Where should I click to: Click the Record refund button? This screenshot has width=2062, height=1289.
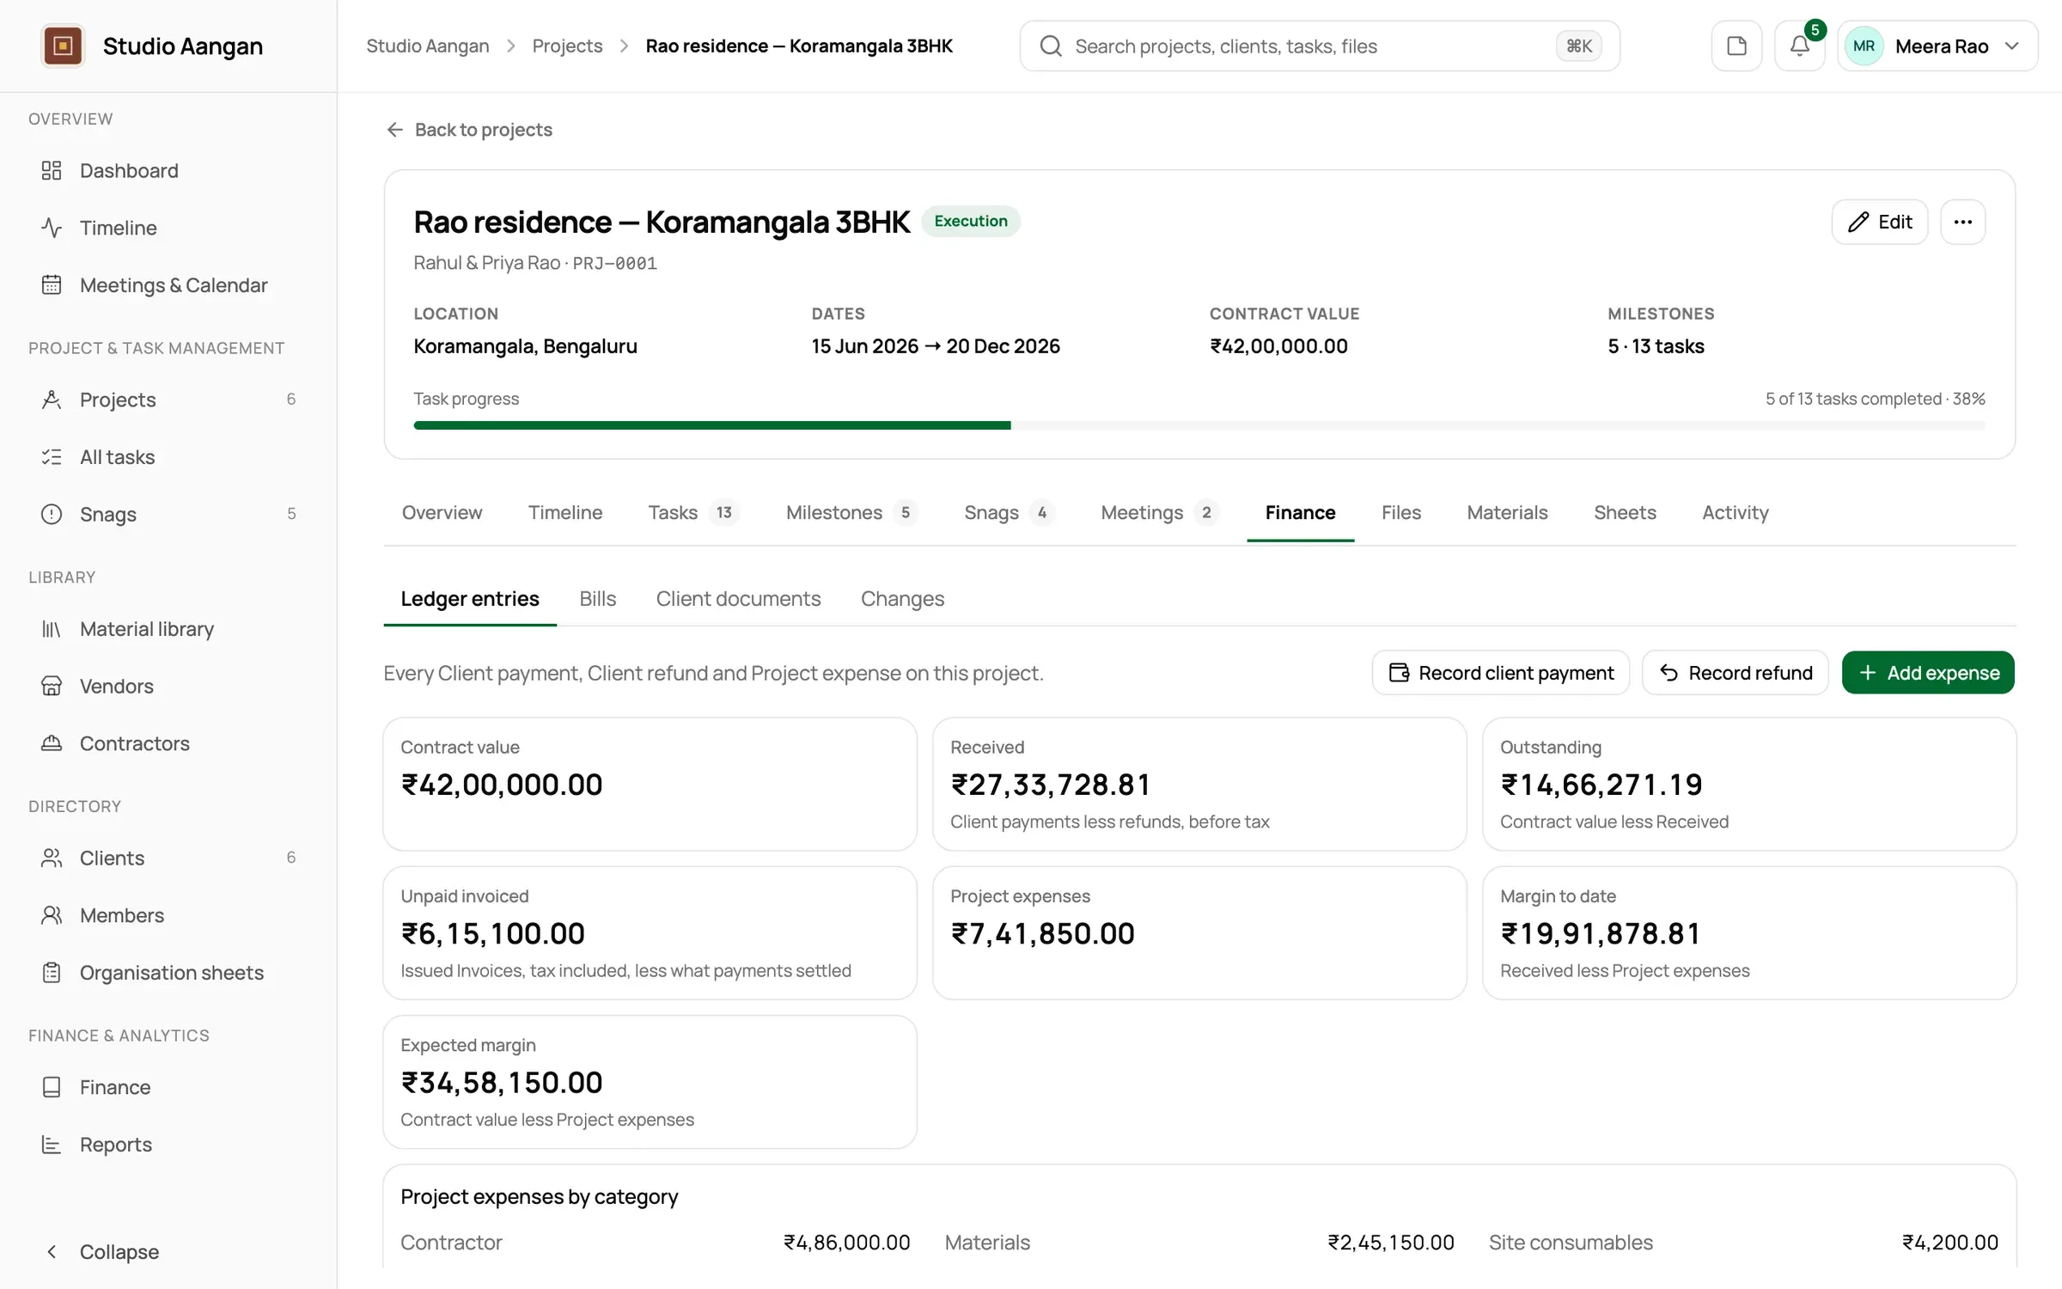(x=1735, y=672)
